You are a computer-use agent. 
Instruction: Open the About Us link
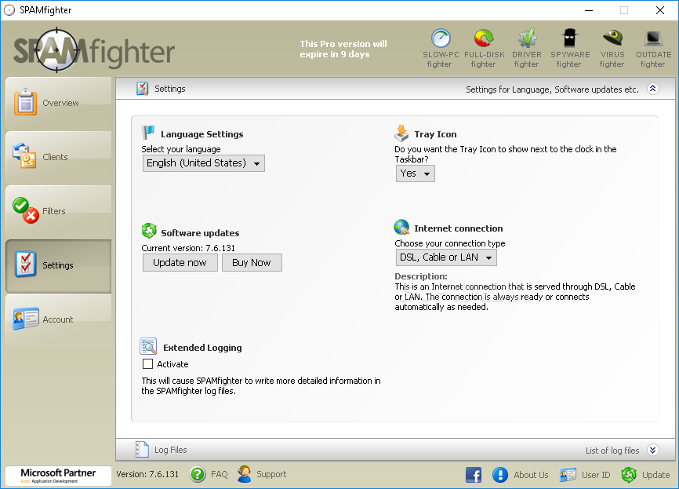tap(531, 475)
